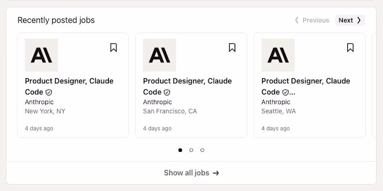Viewport: 383px width, 191px height.
Task: Save the New York Product Designer job
Action: click(114, 48)
